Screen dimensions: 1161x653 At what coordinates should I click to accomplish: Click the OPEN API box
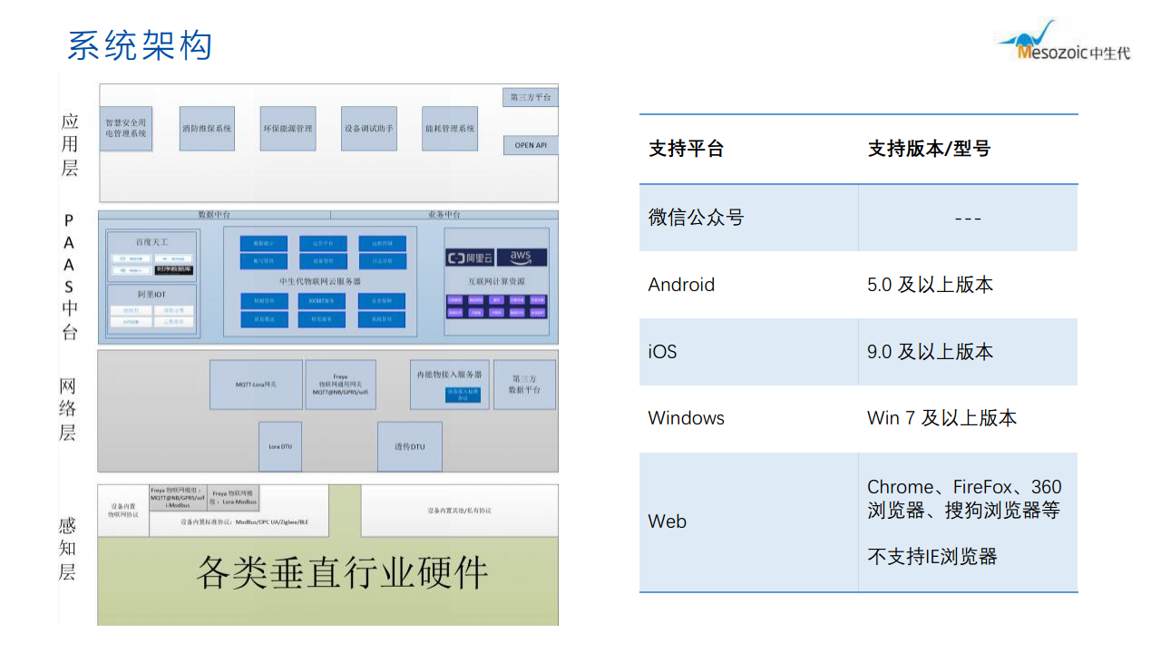531,145
